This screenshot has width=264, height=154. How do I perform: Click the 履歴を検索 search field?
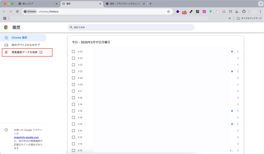[131, 27]
